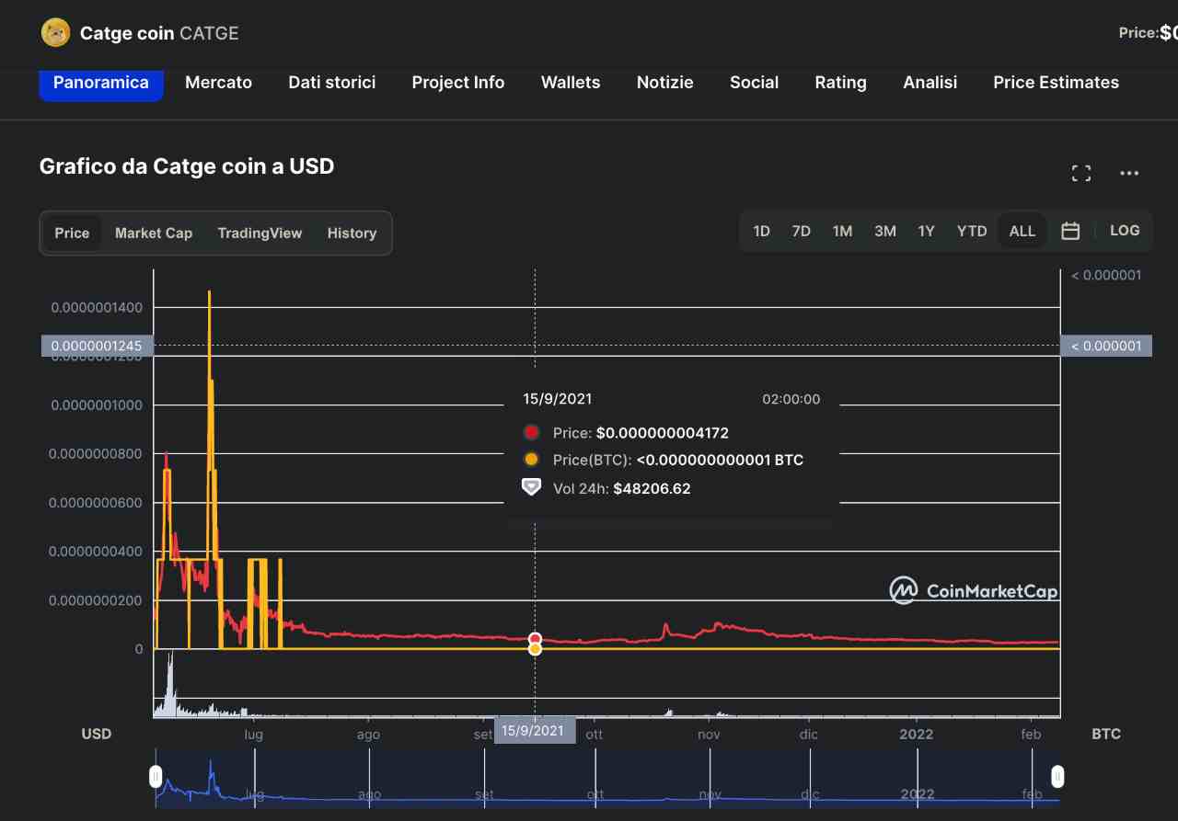Select the ALL time range
The image size is (1178, 821).
point(1022,231)
